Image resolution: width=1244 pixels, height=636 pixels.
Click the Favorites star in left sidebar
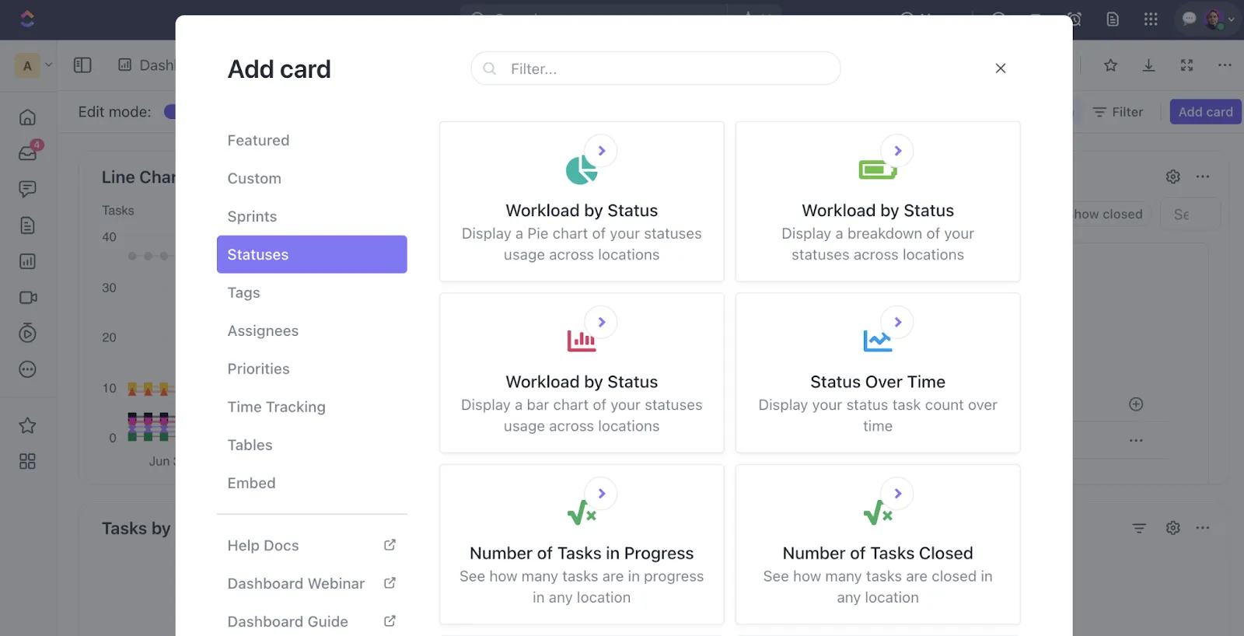(27, 425)
